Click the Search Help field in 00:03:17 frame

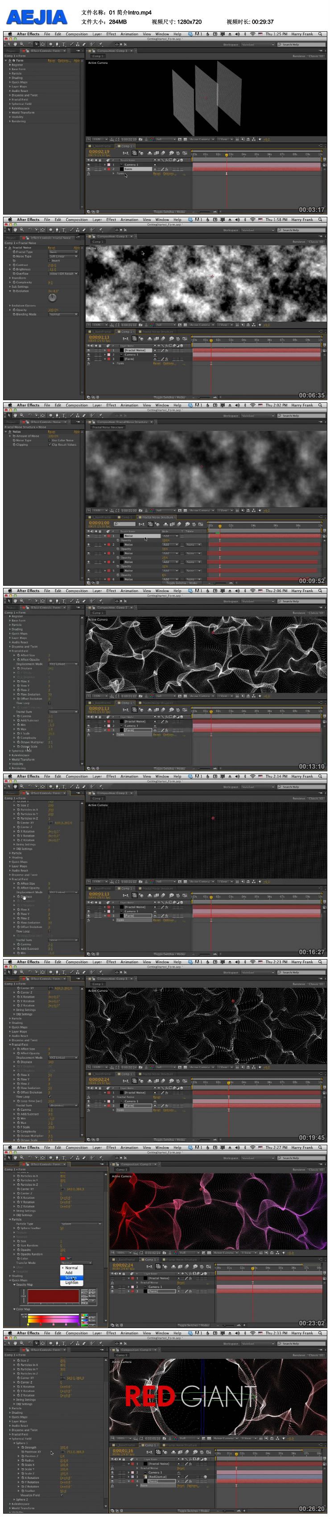301,44
